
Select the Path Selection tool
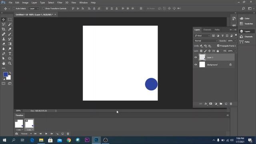tap(4, 58)
